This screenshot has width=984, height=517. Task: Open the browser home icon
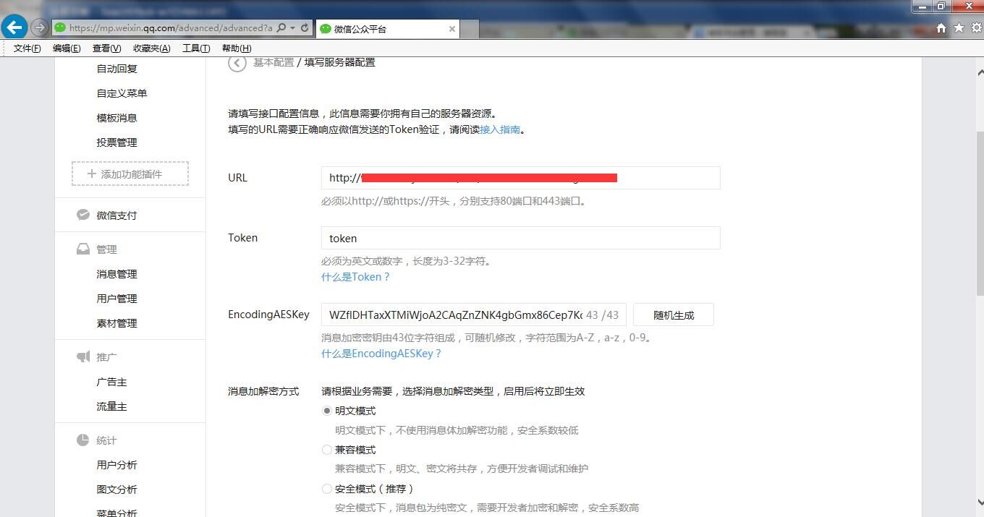click(x=941, y=28)
